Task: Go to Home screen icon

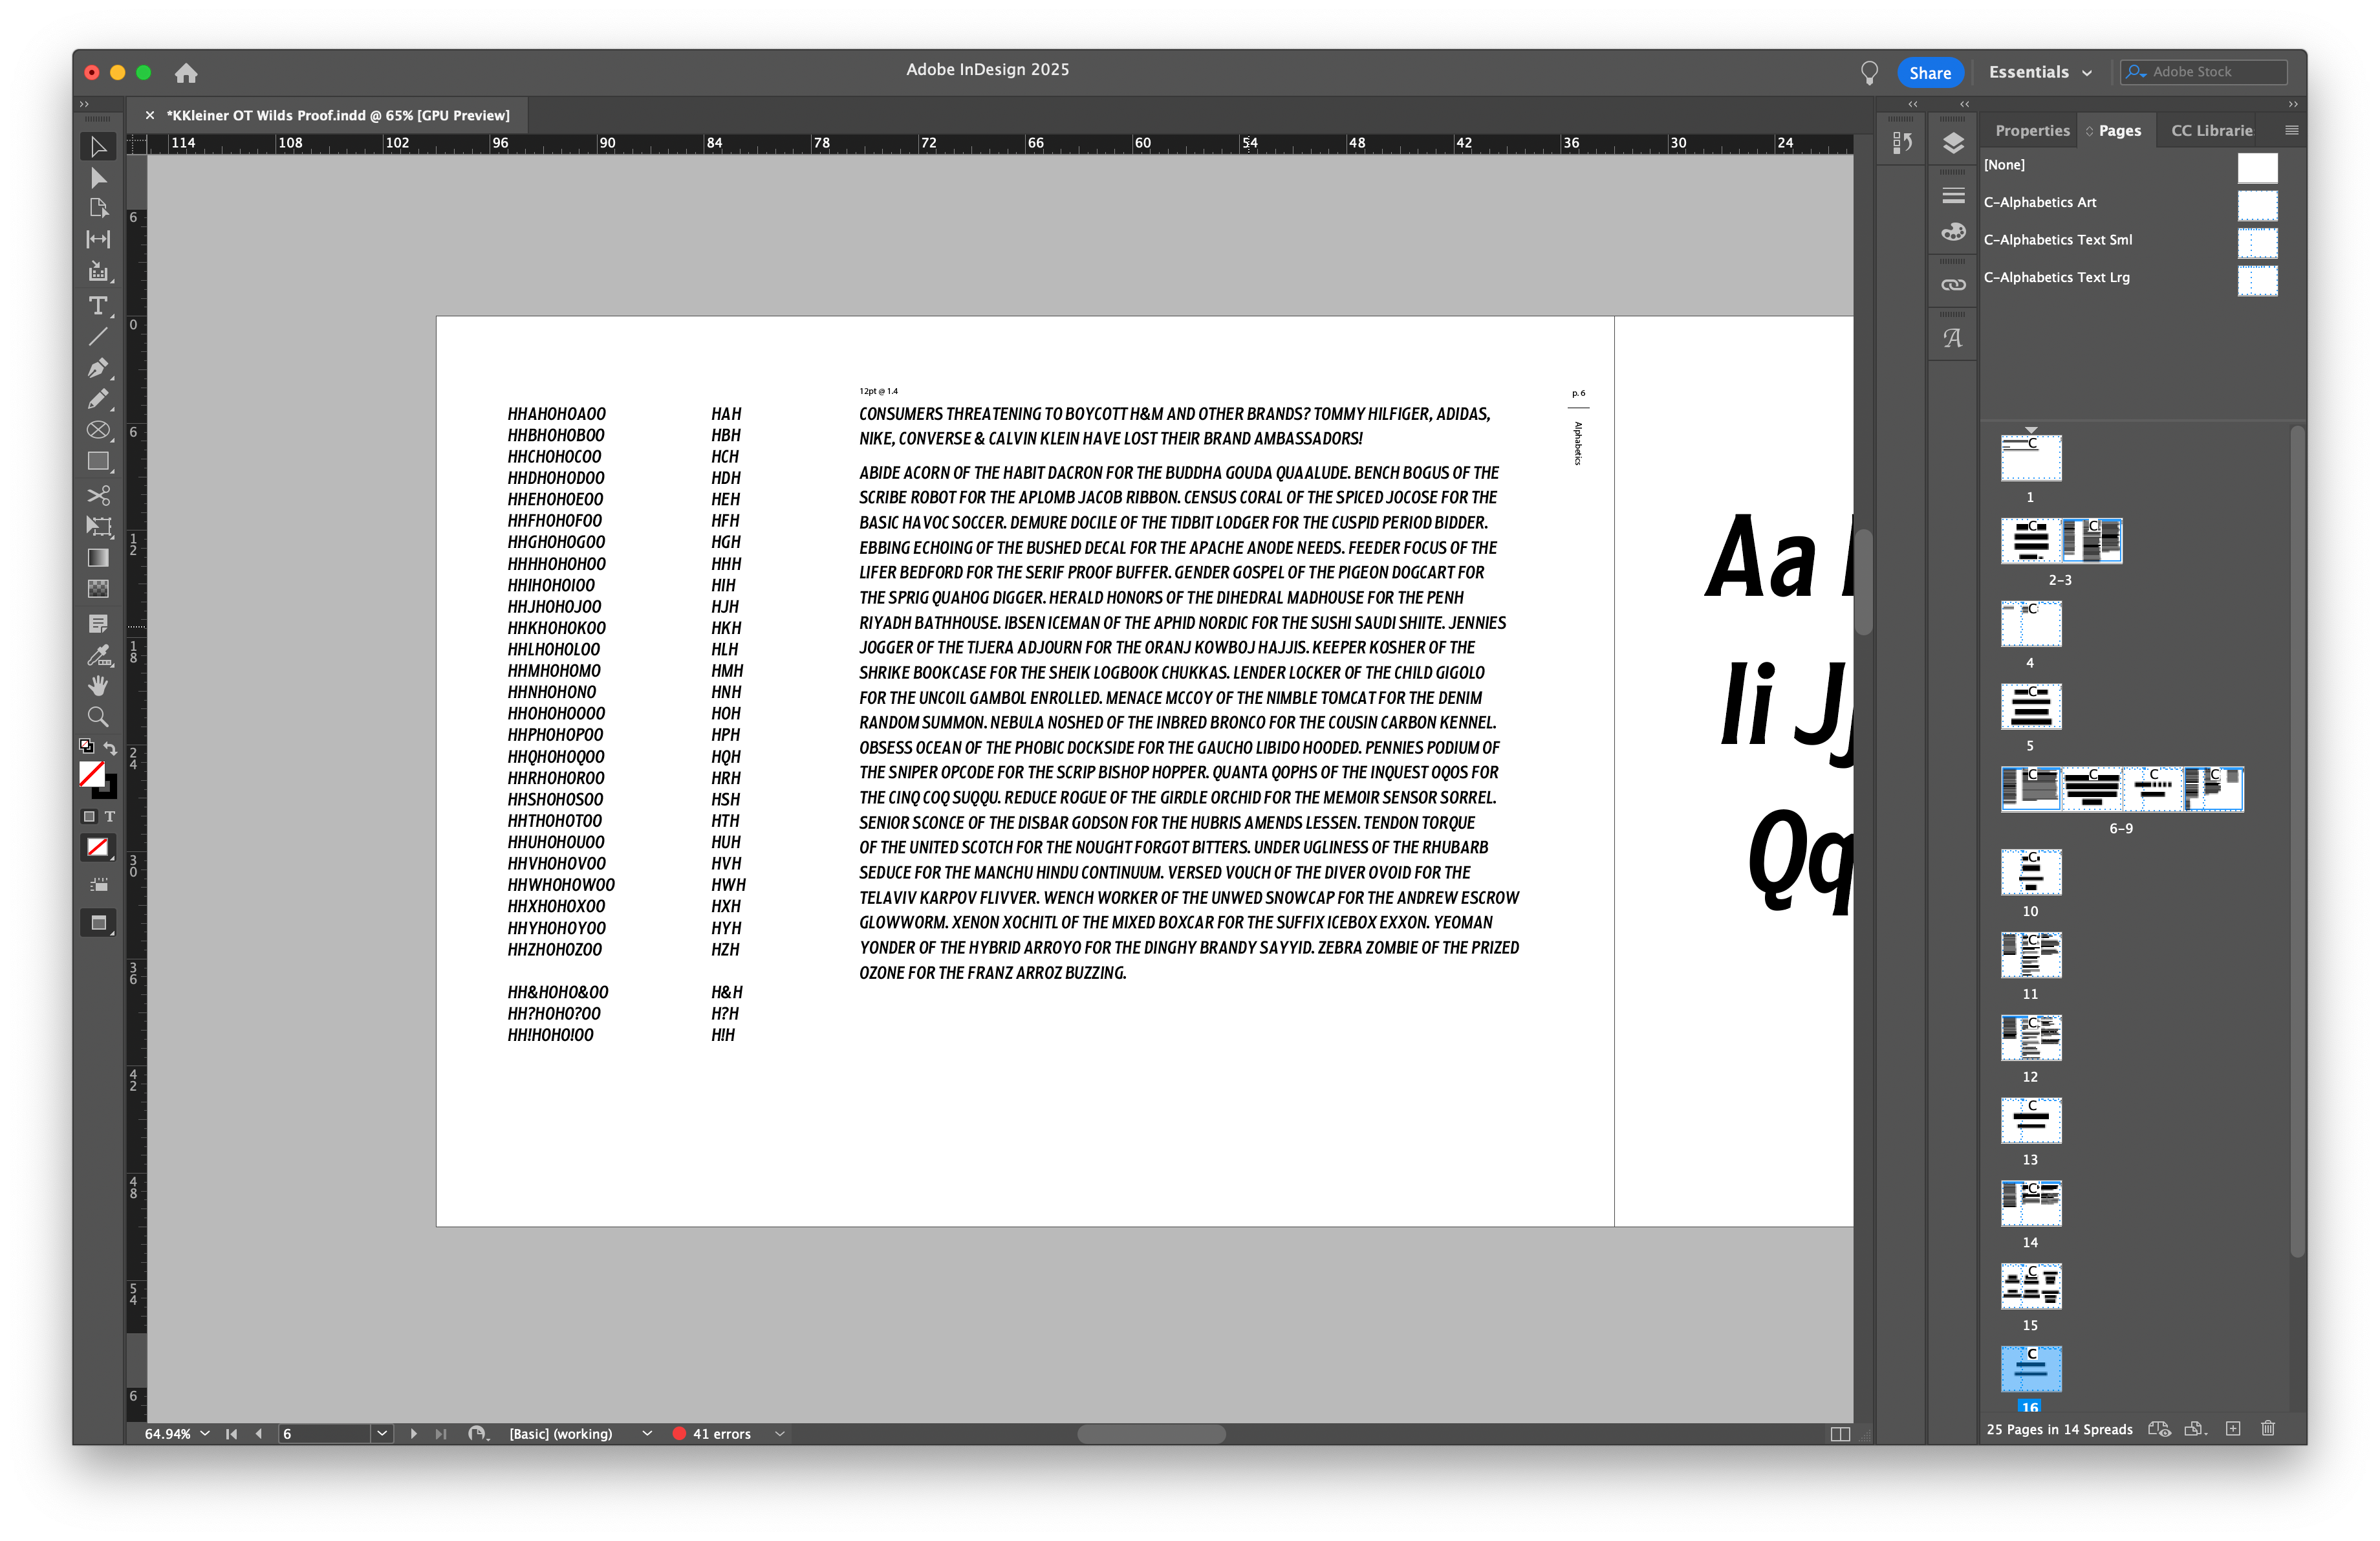Action: pos(186,73)
